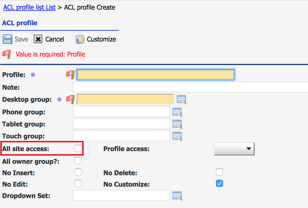Check the All owner group checkbox

click(x=78, y=160)
